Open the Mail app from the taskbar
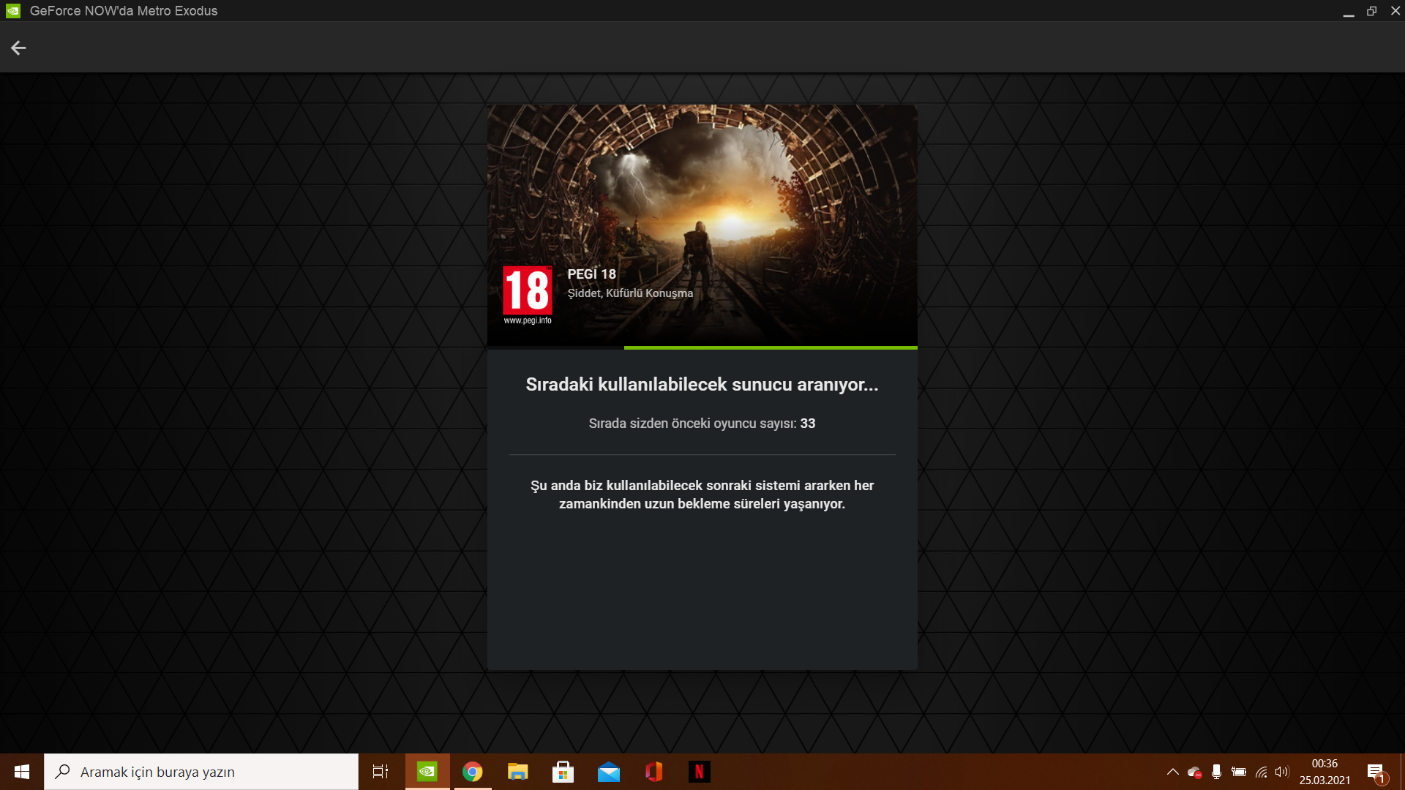 [x=608, y=772]
